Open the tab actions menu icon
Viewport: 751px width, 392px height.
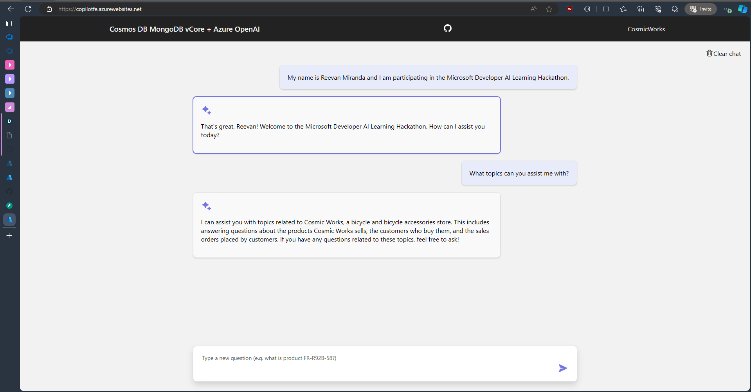tap(9, 23)
